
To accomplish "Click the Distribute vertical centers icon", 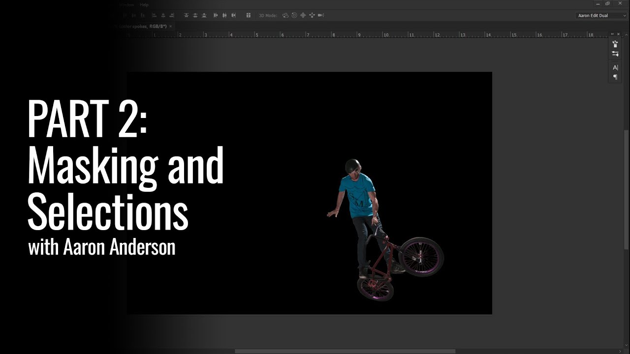I will click(195, 15).
